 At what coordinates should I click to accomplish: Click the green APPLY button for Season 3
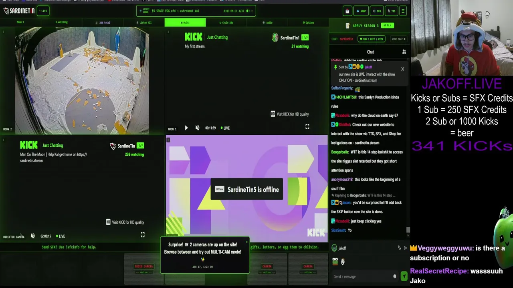[387, 26]
